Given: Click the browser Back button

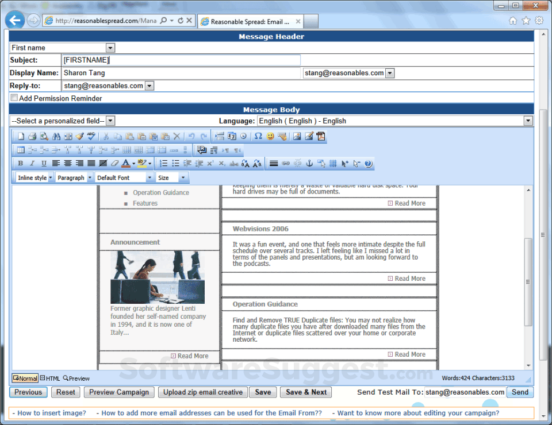Looking at the screenshot, I should (15, 21).
